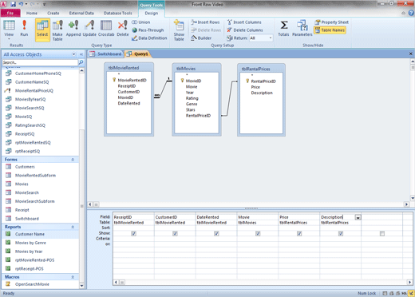Viewport: 415px width, 297px height.
Task: Click the navigation pane Search box
Action: (40, 62)
